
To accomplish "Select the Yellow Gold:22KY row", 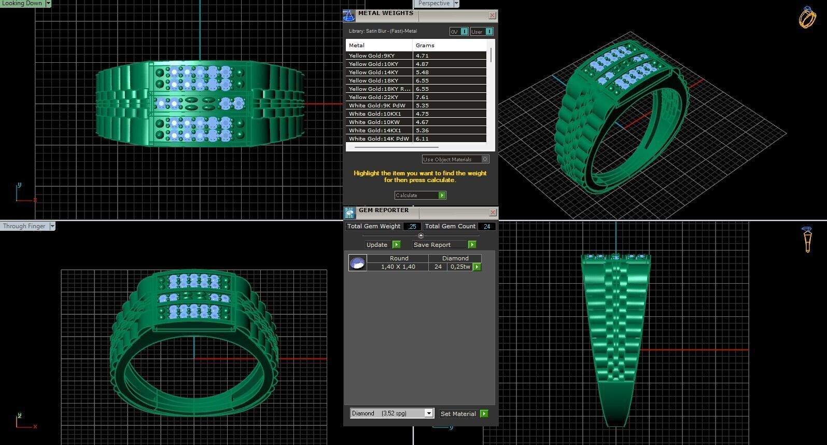I will 416,97.
